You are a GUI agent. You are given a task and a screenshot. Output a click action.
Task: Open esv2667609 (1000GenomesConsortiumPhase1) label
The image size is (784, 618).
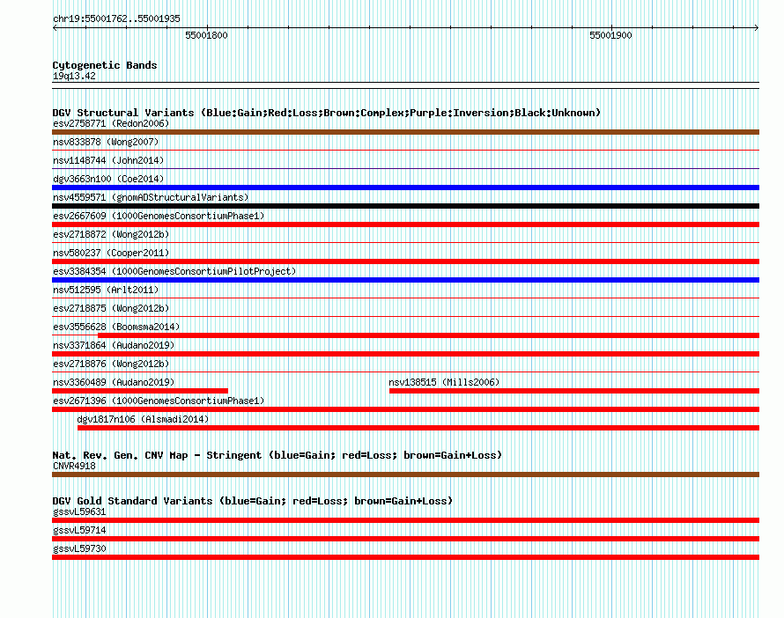point(159,216)
